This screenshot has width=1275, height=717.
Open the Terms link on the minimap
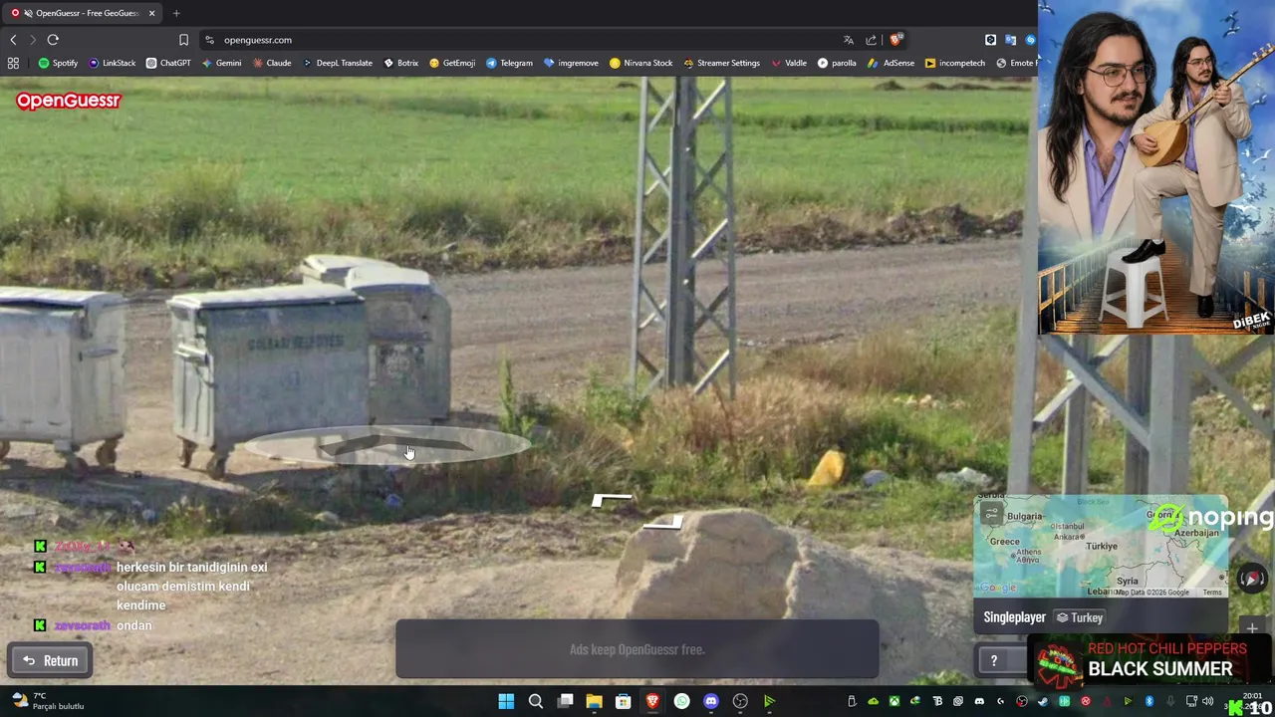pyautogui.click(x=1211, y=593)
